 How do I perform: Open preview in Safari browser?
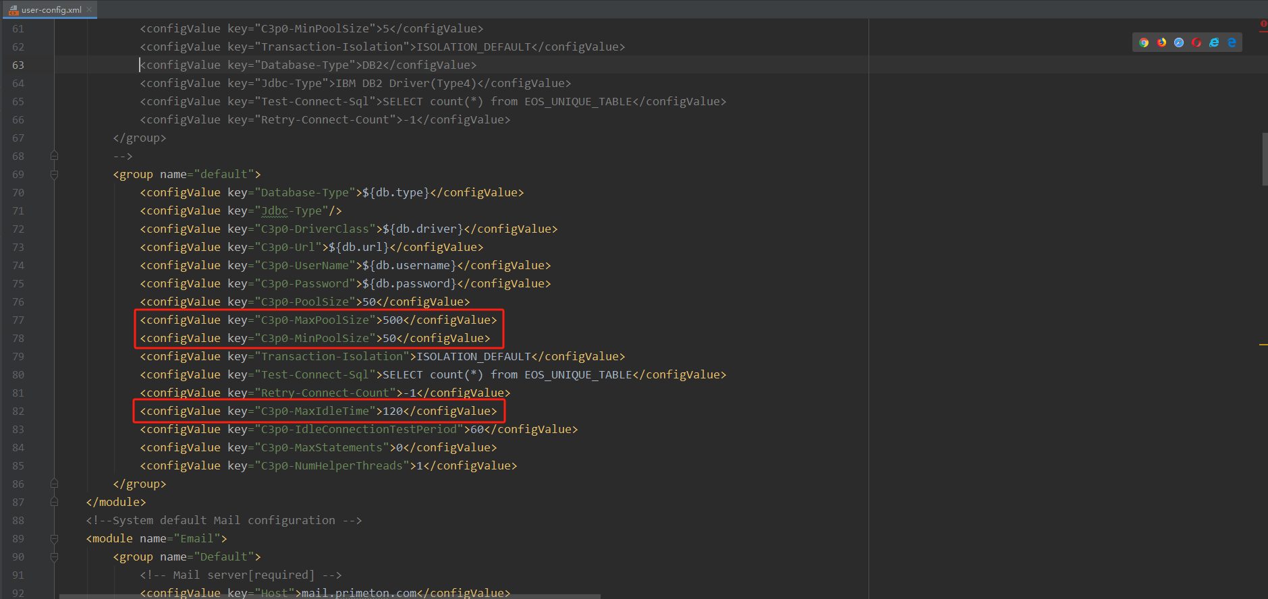pyautogui.click(x=1179, y=42)
